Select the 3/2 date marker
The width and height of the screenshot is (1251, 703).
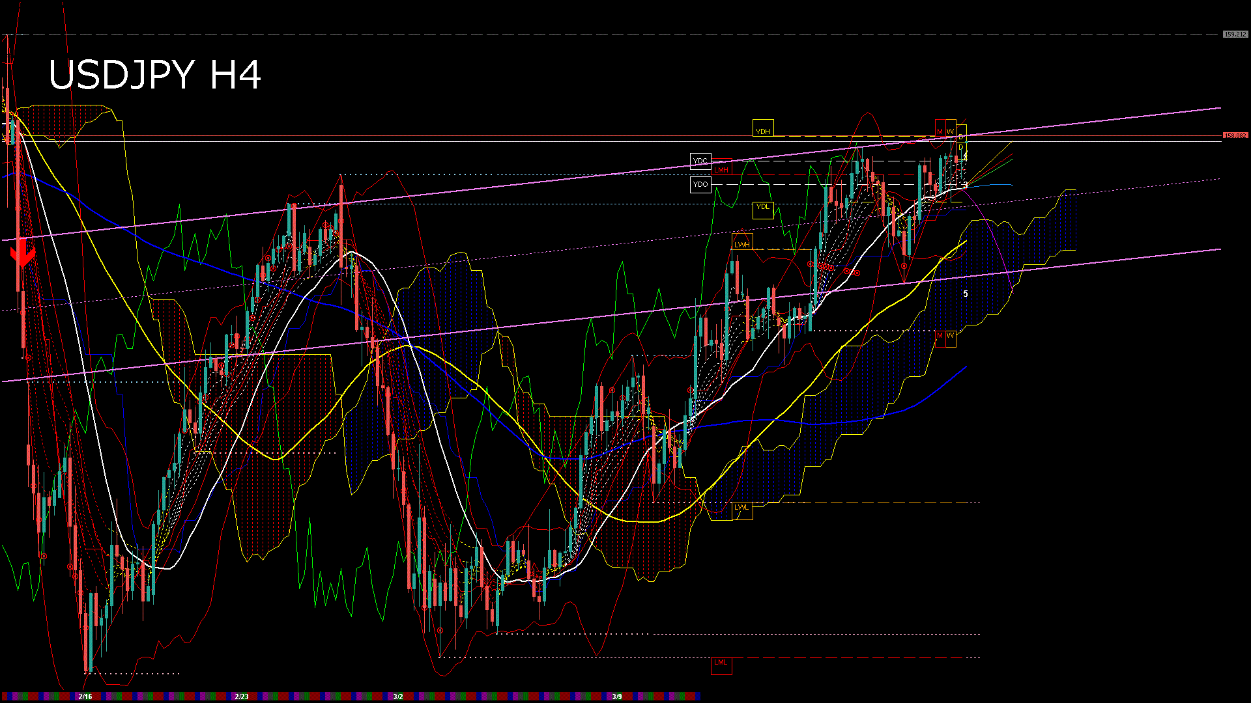[398, 696]
